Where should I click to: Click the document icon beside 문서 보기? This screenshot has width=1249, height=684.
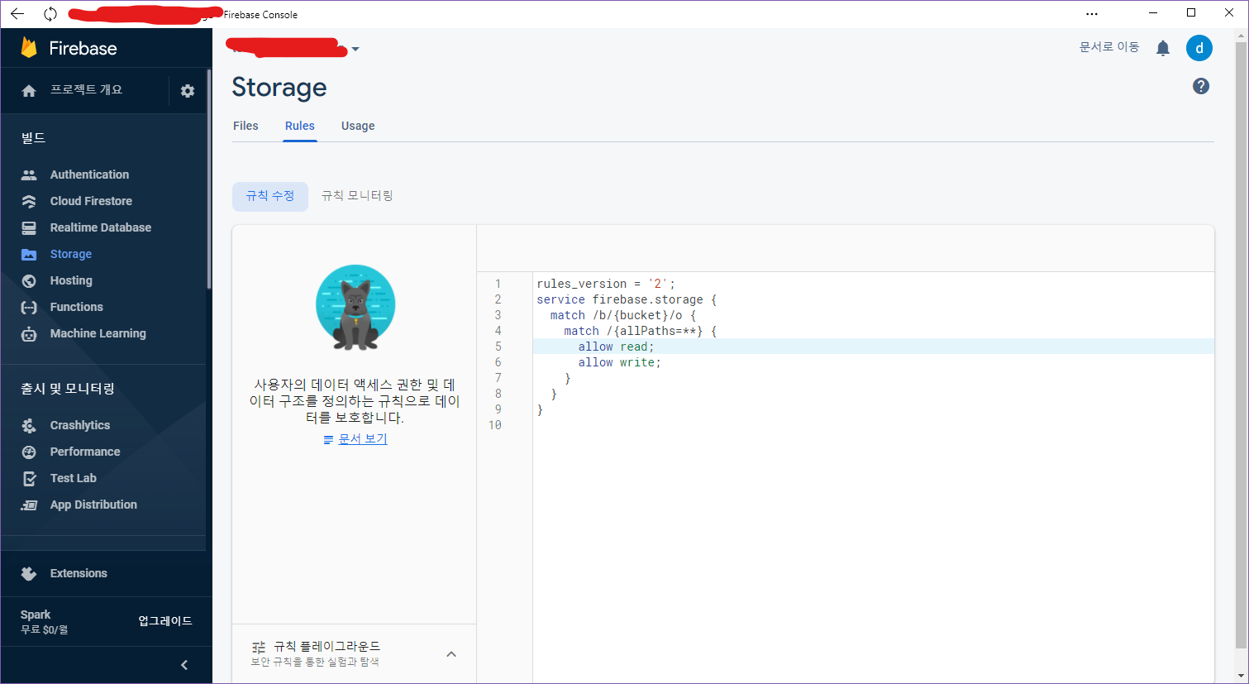(x=329, y=439)
